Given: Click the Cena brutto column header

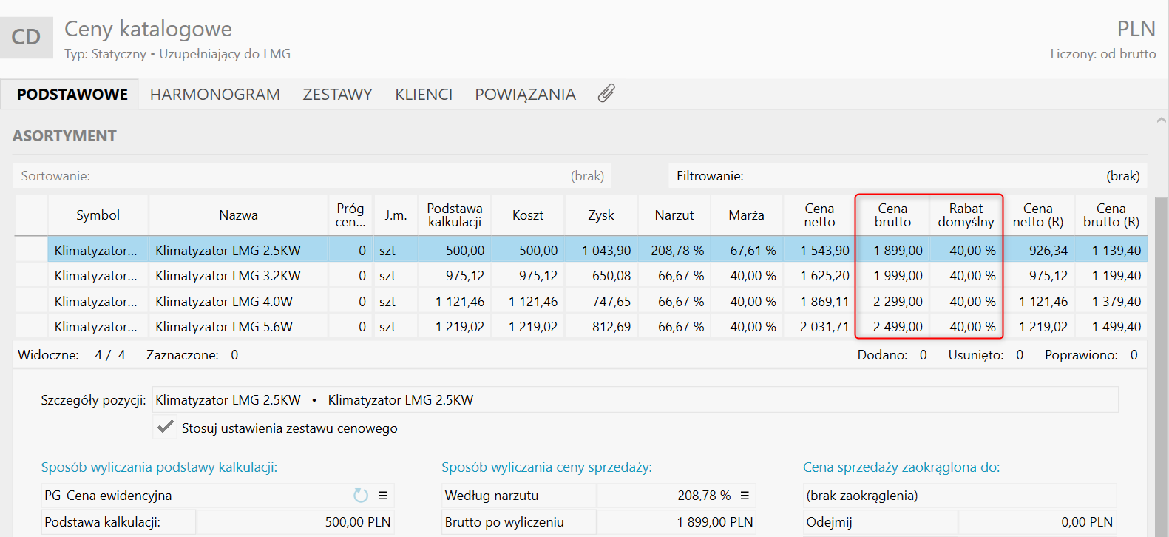Looking at the screenshot, I should point(892,215).
